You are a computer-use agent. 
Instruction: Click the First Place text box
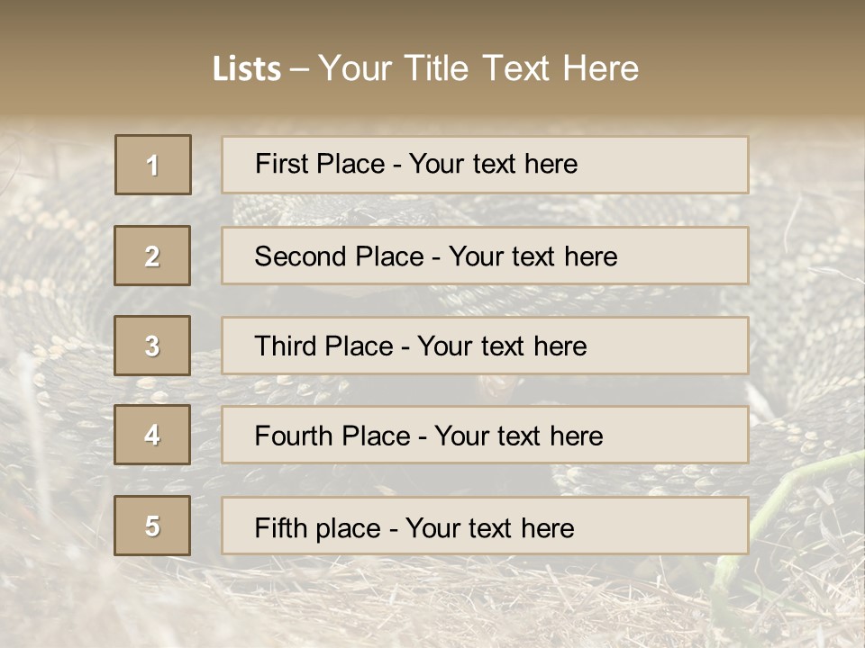coord(485,165)
